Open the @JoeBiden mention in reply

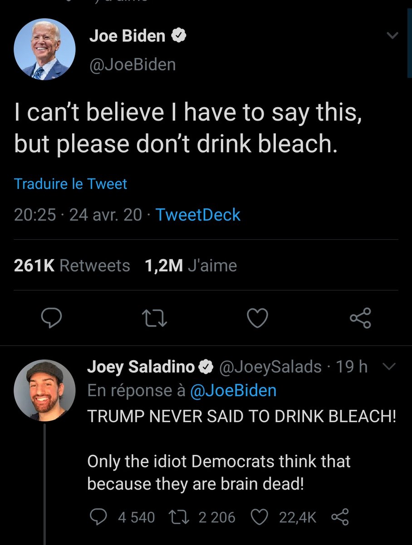pos(233,391)
